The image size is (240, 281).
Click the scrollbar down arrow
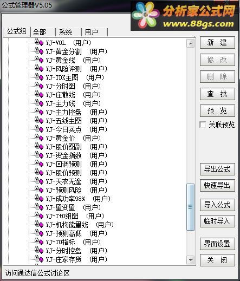point(191,260)
